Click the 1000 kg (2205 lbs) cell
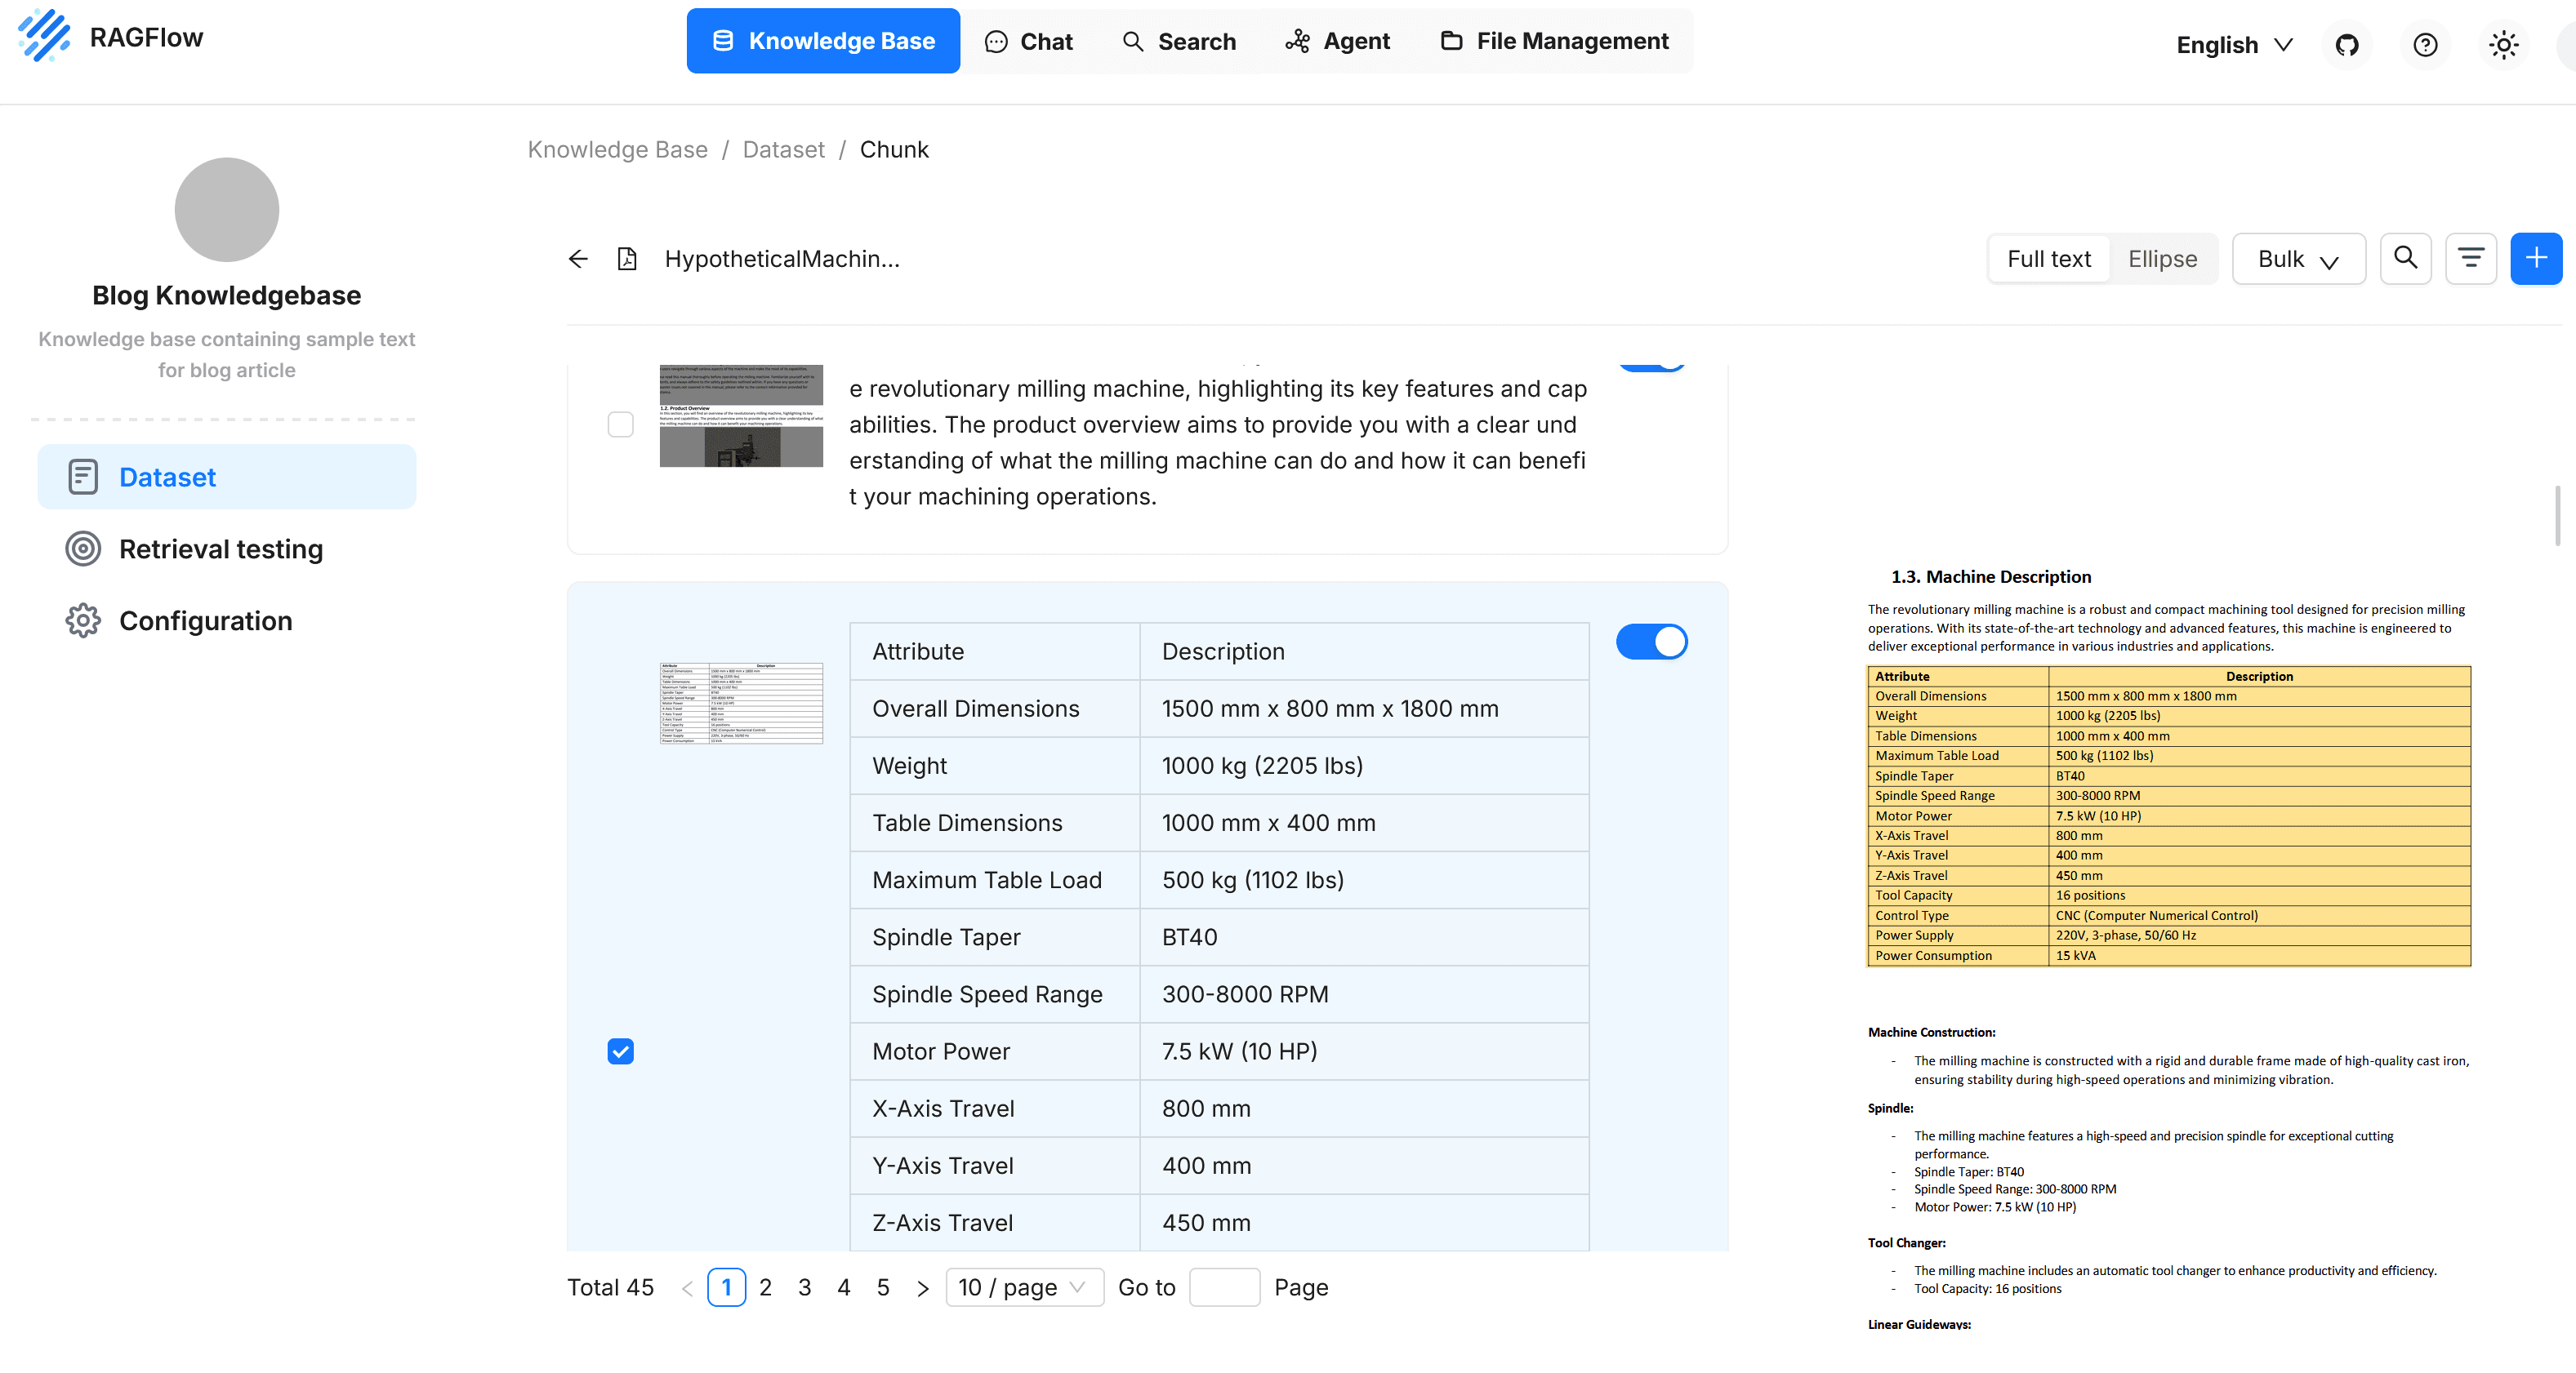This screenshot has height=1373, width=2576. pyautogui.click(x=1364, y=766)
